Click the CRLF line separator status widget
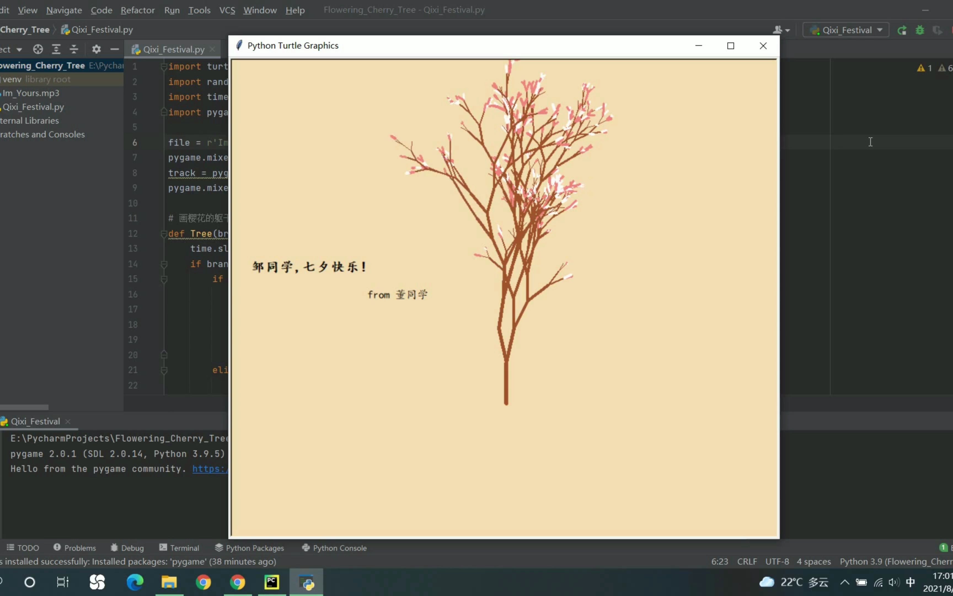Screen dimensions: 953x596 click(747, 561)
